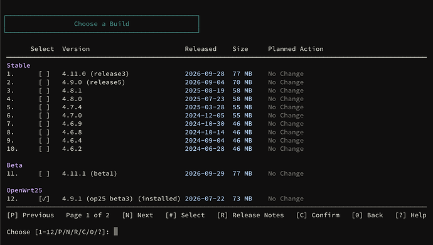Click the 'Version' column header
The height and width of the screenshot is (245, 433).
[x=76, y=49]
